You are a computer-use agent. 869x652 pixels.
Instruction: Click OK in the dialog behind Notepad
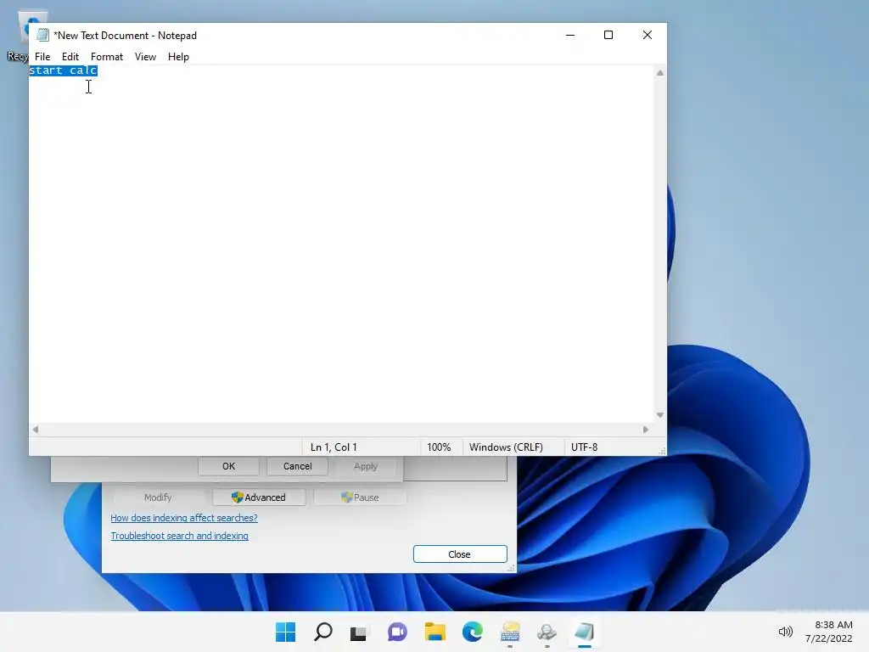pos(229,466)
